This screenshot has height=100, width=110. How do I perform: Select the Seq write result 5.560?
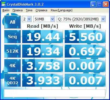[85, 37]
